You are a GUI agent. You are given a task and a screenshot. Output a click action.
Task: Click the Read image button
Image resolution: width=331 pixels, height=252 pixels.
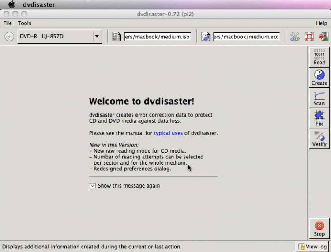pos(319,57)
